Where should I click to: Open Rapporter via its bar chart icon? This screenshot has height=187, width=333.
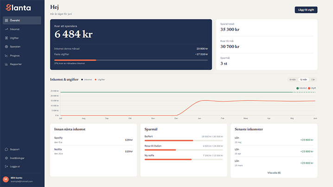coord(6,64)
